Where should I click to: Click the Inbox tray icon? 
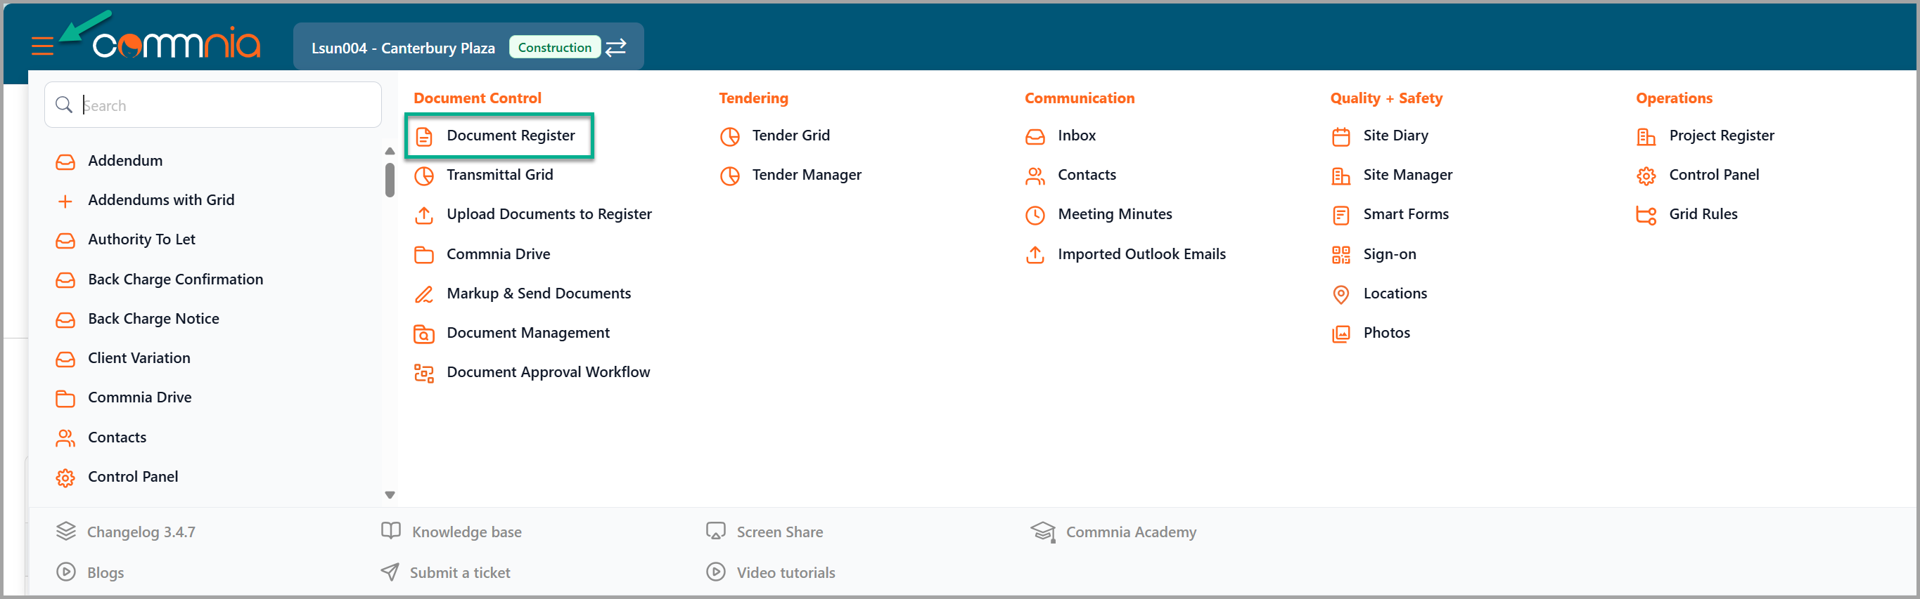click(1035, 137)
